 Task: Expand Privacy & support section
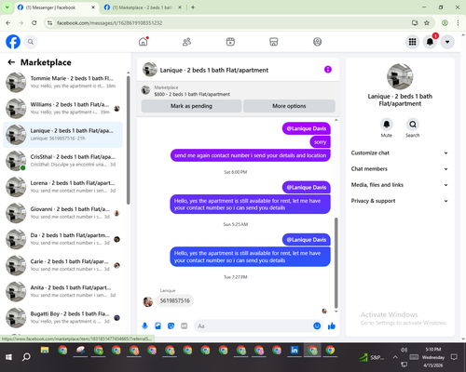[x=400, y=201]
